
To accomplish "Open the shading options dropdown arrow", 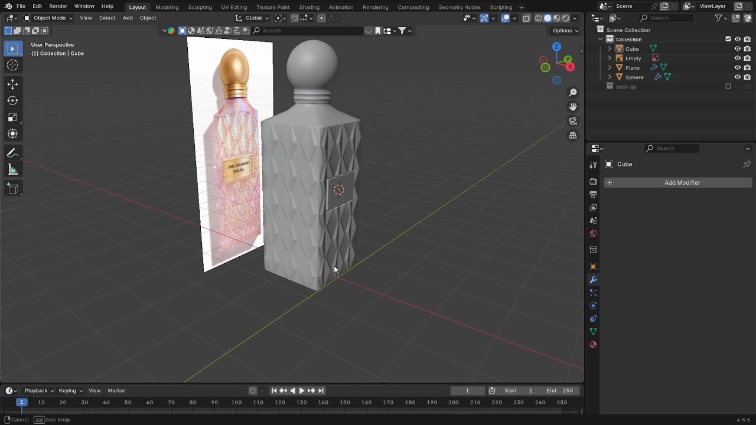I will coord(575,18).
